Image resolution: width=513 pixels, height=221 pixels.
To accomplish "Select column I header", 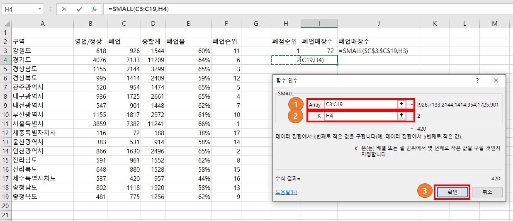I will [319, 24].
